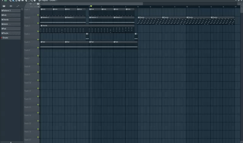243x143 pixels.
Task: Mute Track 1 with its green switch
Action: pyautogui.click(x=38, y=15)
